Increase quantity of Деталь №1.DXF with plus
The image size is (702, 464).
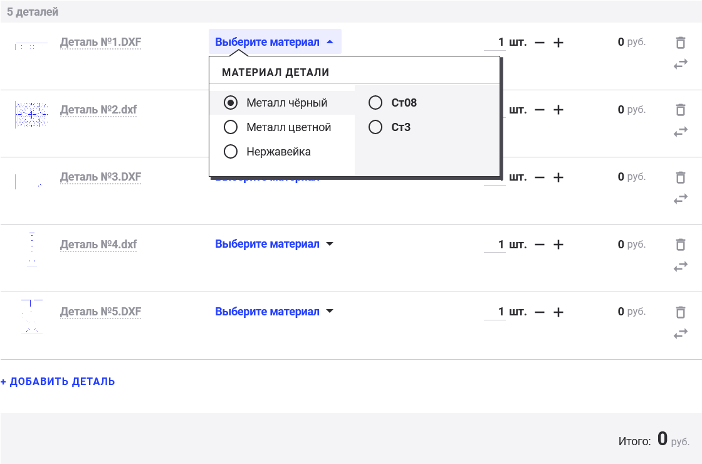coord(558,43)
